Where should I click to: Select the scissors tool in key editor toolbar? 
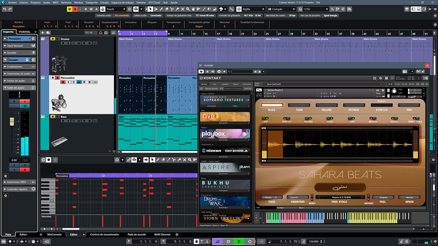[x=174, y=160]
